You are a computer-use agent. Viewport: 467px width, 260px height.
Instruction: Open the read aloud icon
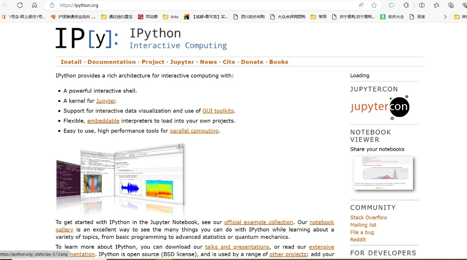tap(361, 5)
